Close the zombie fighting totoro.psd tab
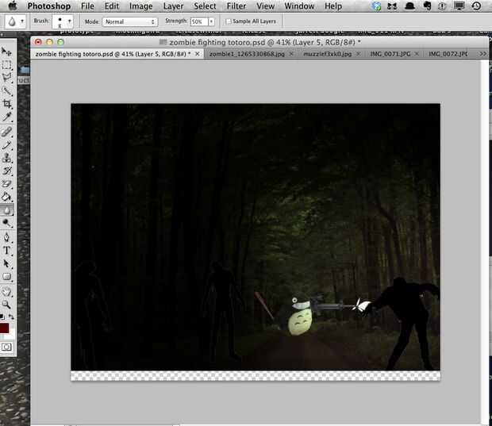 click(197, 54)
